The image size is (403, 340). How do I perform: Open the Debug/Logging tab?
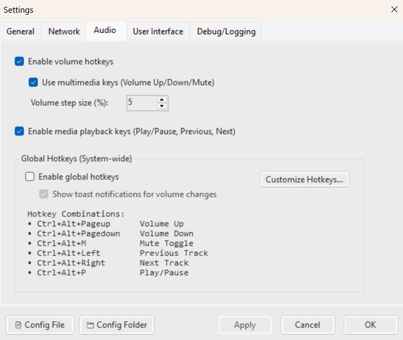pyautogui.click(x=225, y=31)
